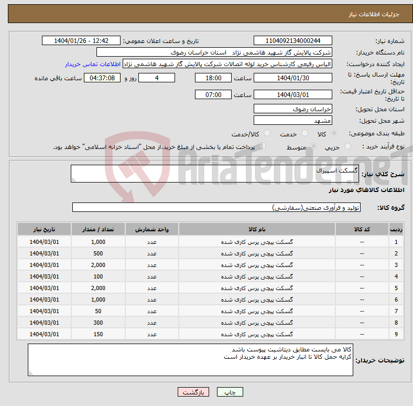Viewport: 413px width, 406px height.
Task: Click the چاپ (print) button
Action: 230,392
